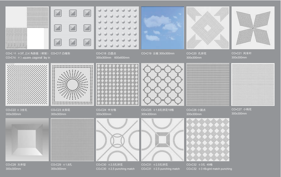This screenshot has width=281, height=177.
Task: Click the CO-C29 fine 1.8 hole tile
Action: (x=72, y=140)
